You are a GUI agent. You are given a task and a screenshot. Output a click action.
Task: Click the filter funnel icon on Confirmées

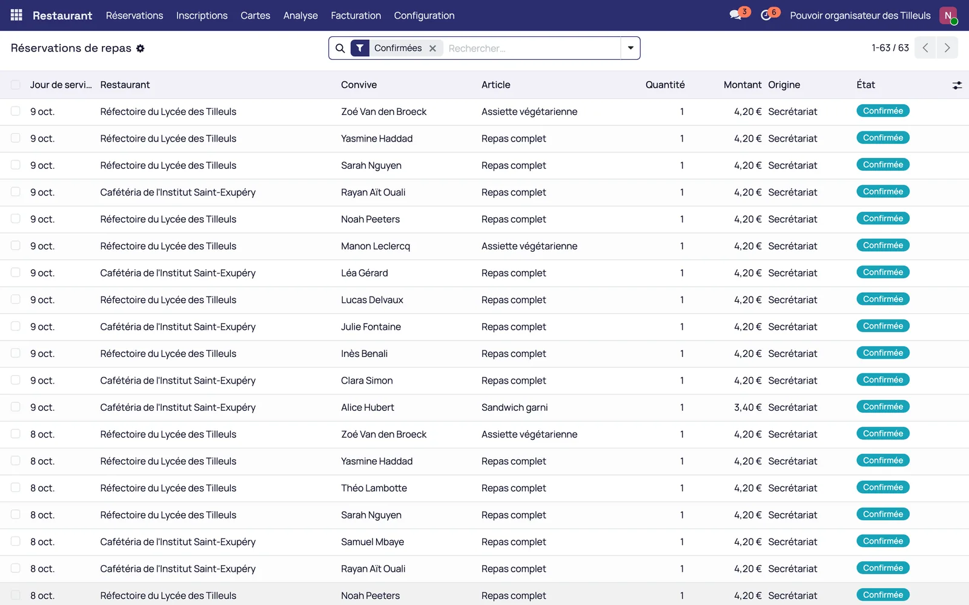[x=360, y=48]
